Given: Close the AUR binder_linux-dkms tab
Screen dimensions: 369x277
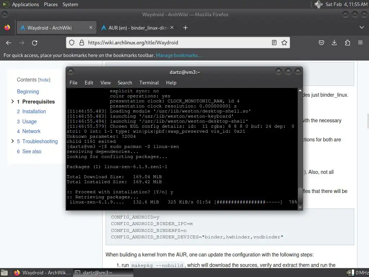Looking at the screenshot, I should point(172,27).
